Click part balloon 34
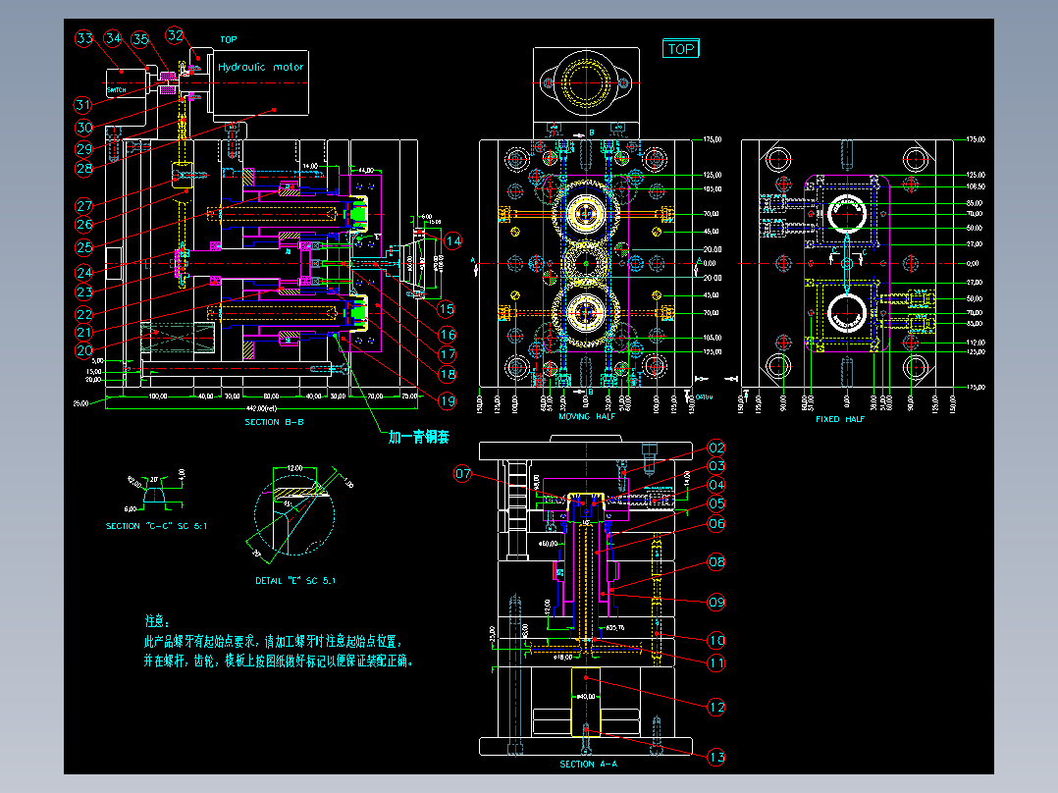This screenshot has height=793, width=1058. (x=114, y=38)
